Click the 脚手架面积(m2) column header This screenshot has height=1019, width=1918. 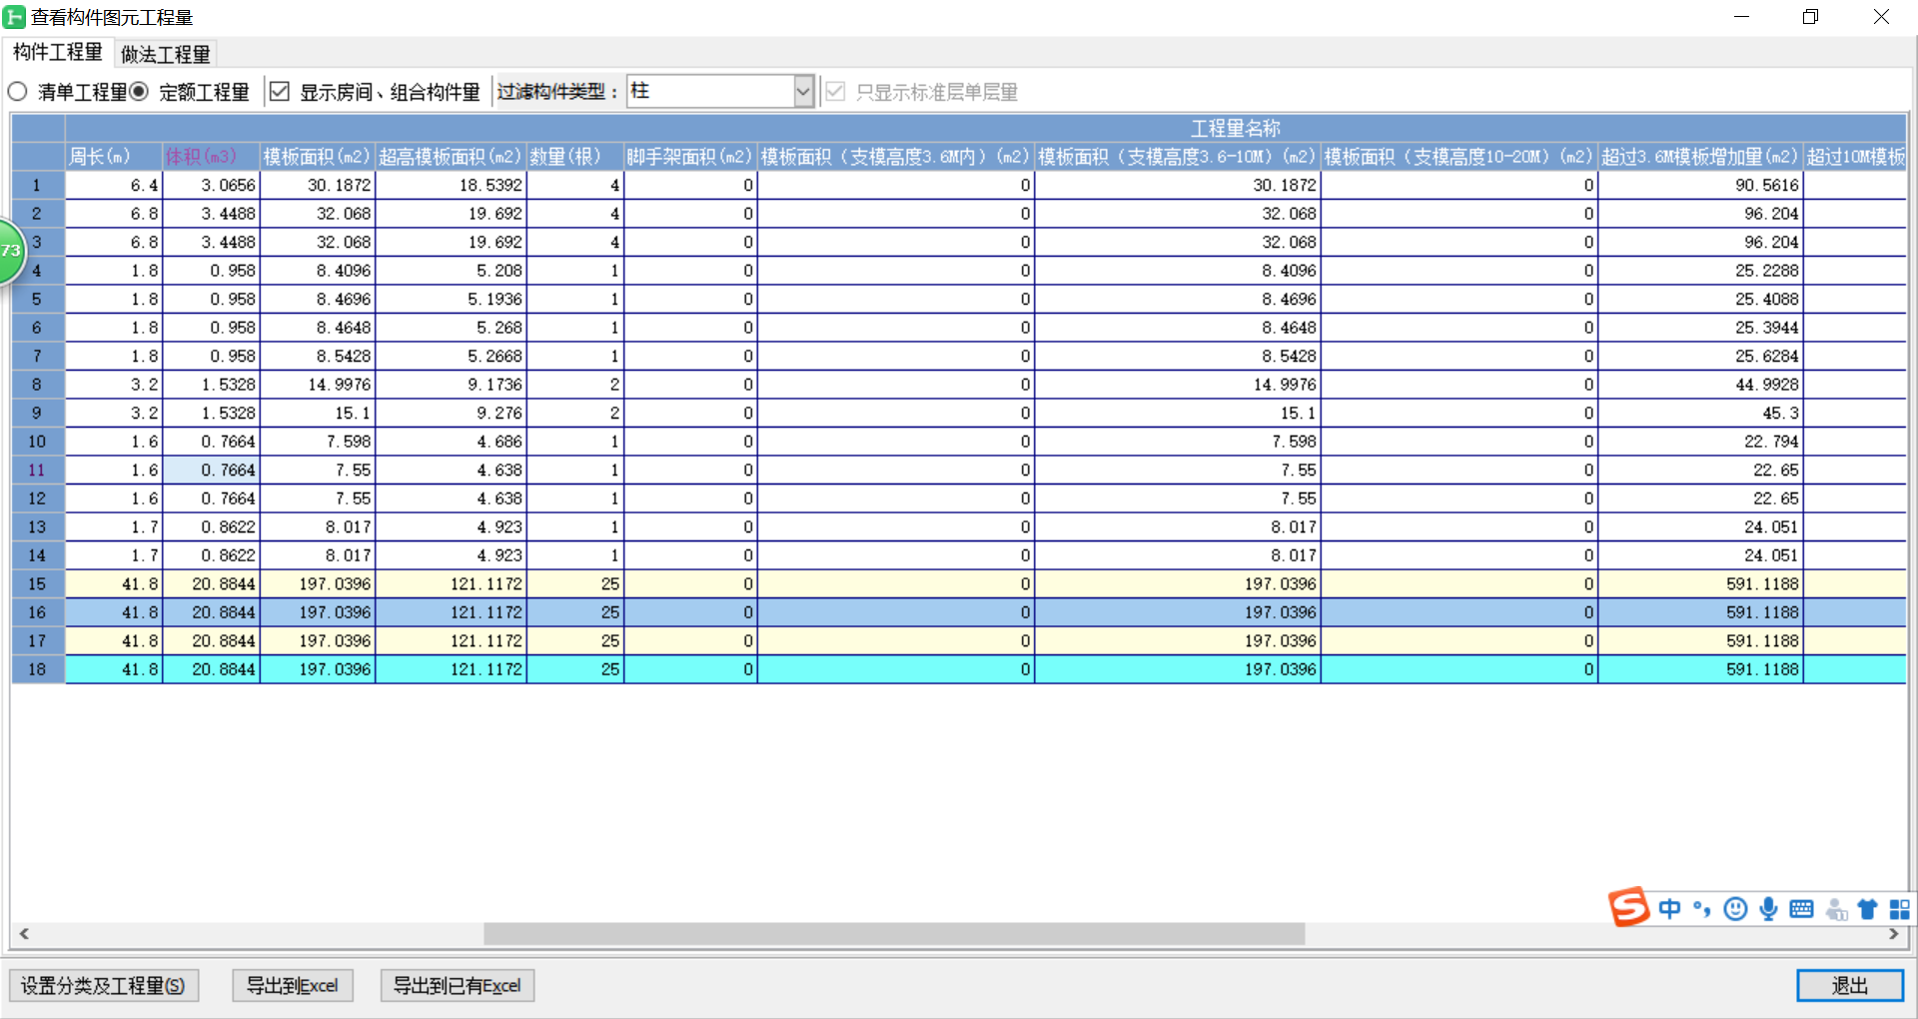tap(690, 157)
